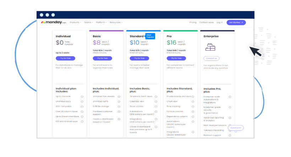Click Try for free under Pro

pyautogui.click(x=176, y=58)
